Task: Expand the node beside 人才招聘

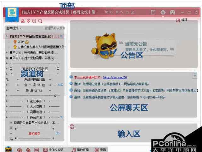Action: click(7, 107)
